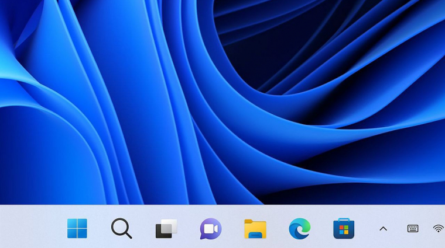Open File Explorer from the taskbar
This screenshot has width=445, height=248.
point(255,229)
